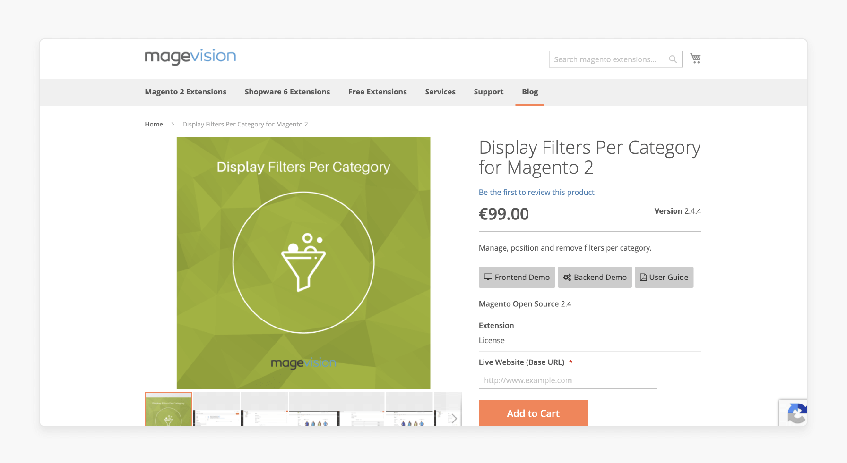Open Magento 2 Extensions menu

point(185,92)
